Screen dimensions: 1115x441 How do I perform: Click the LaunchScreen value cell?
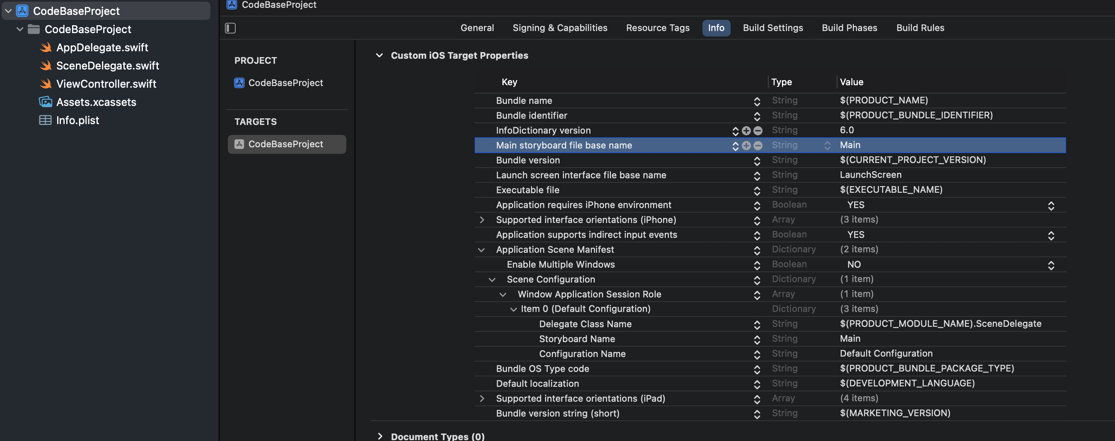point(871,175)
